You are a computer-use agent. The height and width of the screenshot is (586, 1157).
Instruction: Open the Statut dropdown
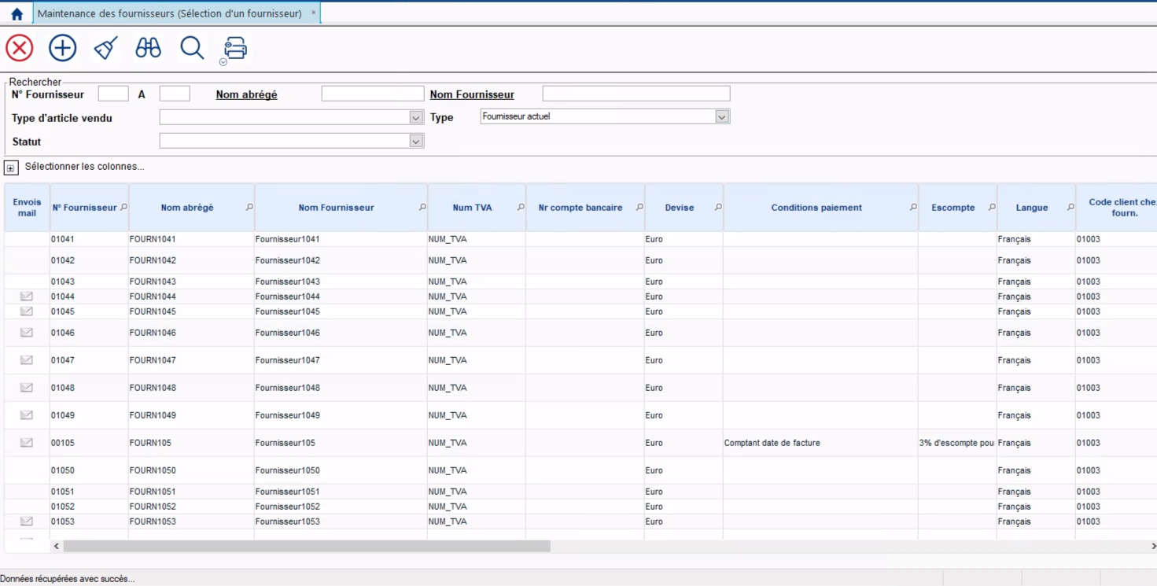coord(416,142)
